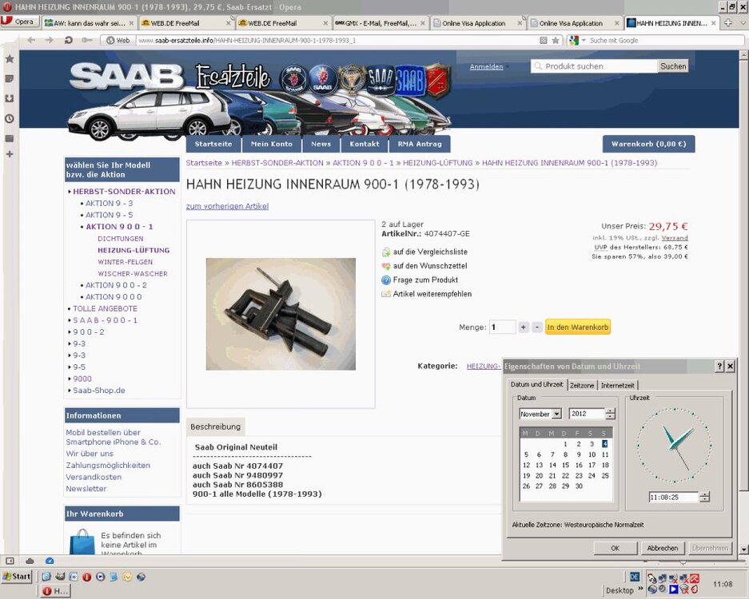
Task: Open RMA Antrag in the navigation bar
Action: [420, 144]
